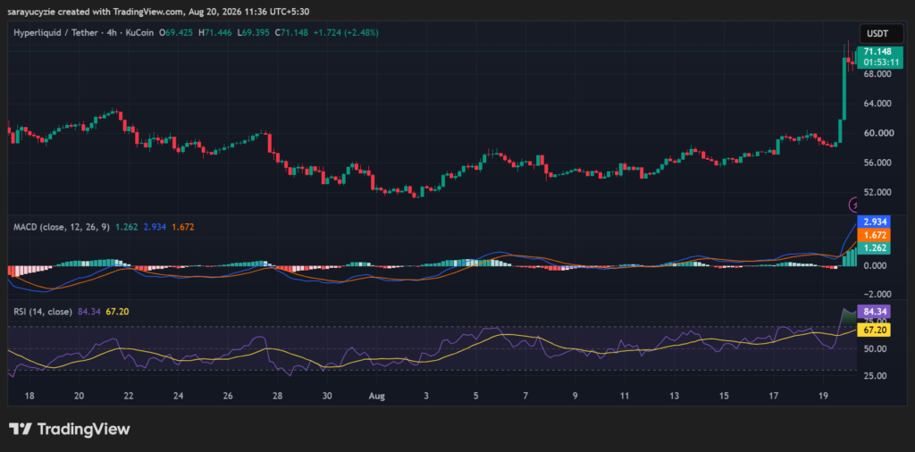Viewport: 915px width, 452px height.
Task: Click MACD legend orange value 1.672
Action: [x=182, y=227]
